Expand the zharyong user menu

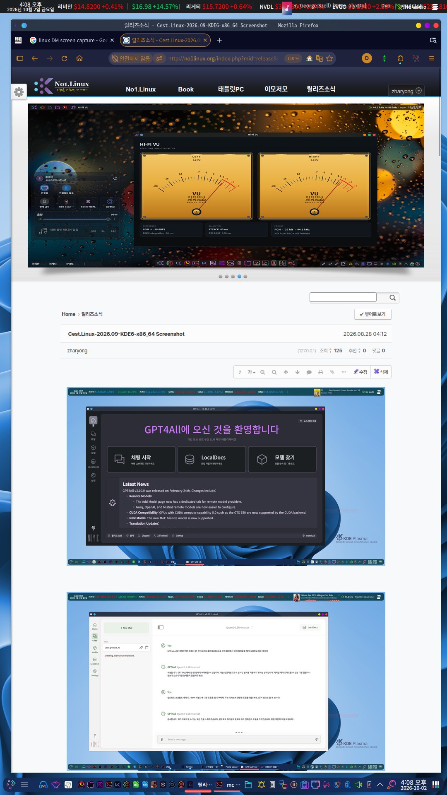[x=406, y=91]
